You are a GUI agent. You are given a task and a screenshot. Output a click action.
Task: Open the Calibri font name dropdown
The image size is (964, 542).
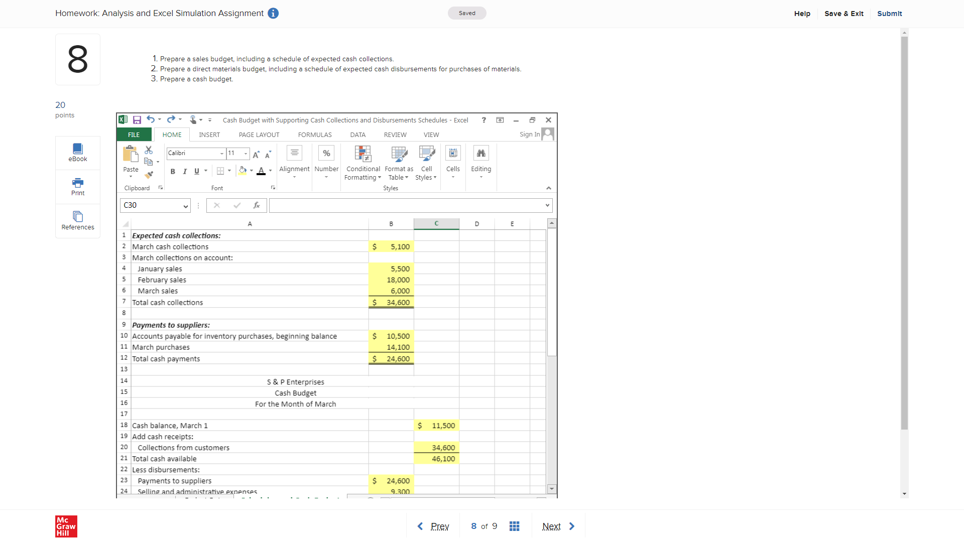[x=221, y=154]
